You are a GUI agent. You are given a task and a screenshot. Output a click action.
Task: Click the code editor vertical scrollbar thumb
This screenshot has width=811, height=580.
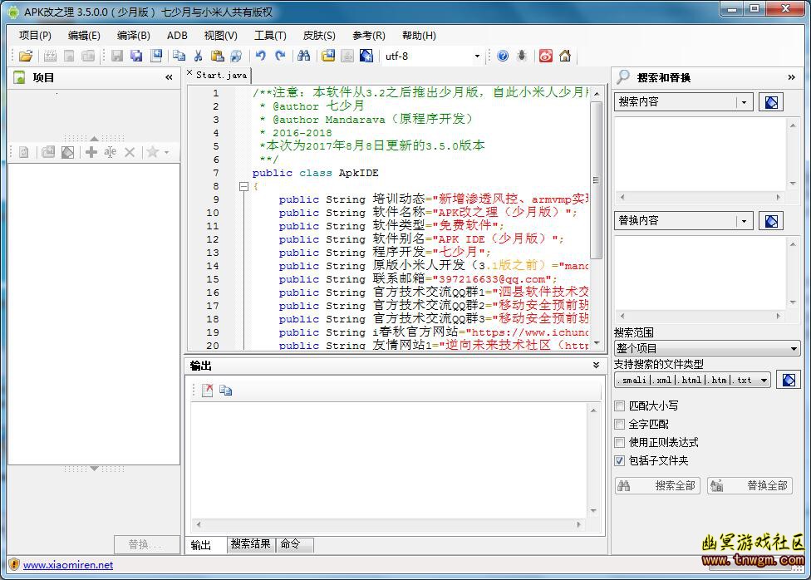click(x=596, y=180)
